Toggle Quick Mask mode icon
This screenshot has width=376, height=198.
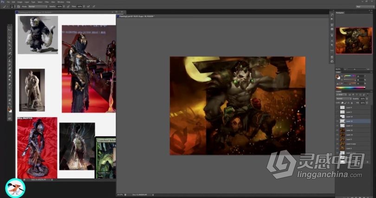coord(9,115)
